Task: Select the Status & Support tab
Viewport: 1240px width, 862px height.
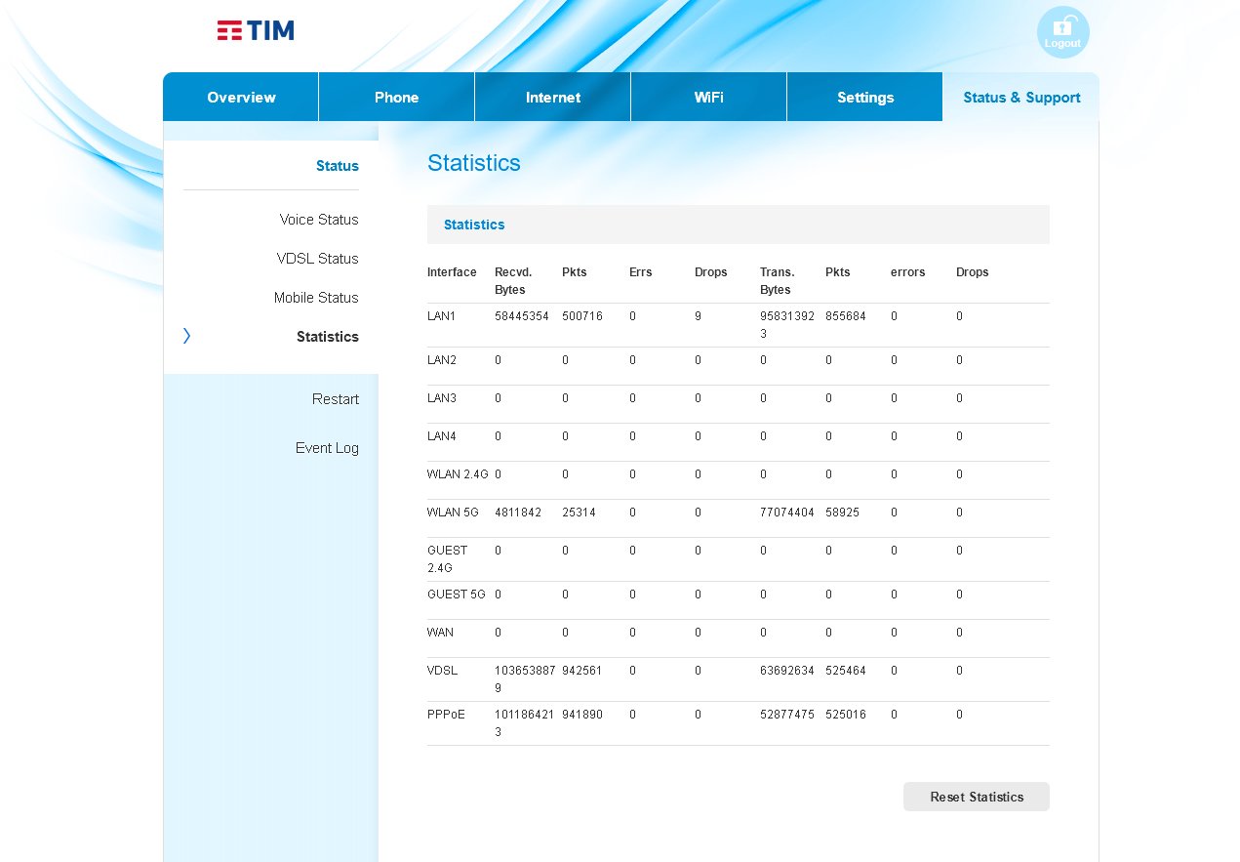Action: point(1020,98)
